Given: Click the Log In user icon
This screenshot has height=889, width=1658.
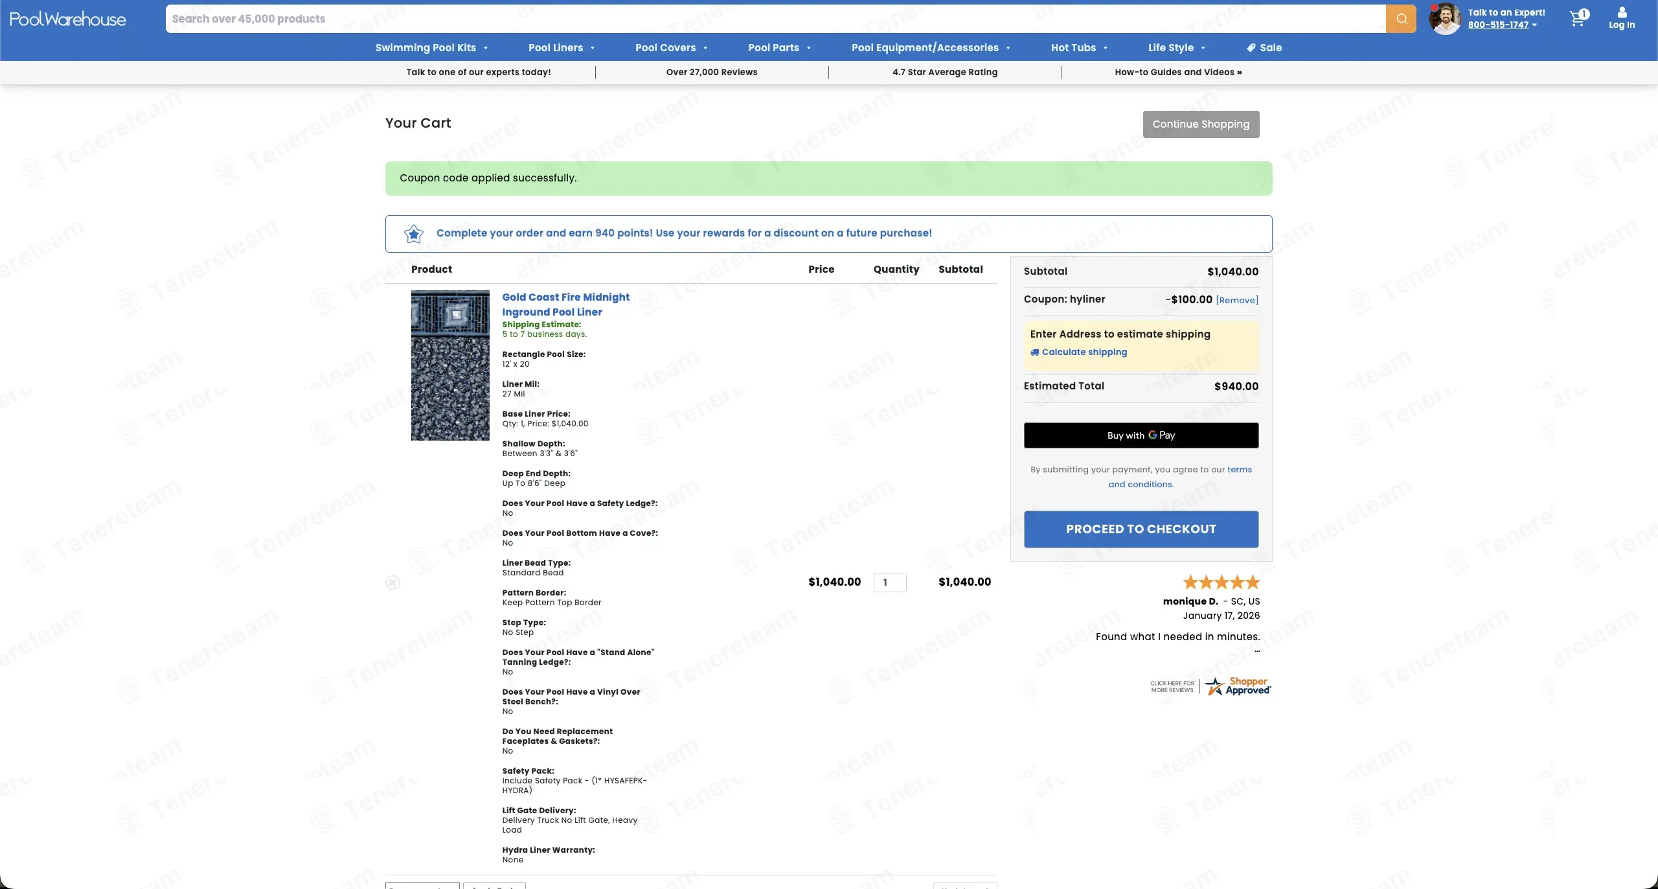Looking at the screenshot, I should pyautogui.click(x=1622, y=18).
